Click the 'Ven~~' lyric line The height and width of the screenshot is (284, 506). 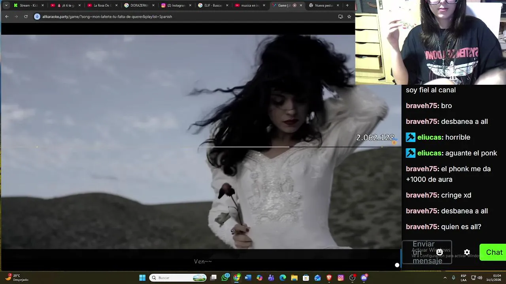point(203,261)
